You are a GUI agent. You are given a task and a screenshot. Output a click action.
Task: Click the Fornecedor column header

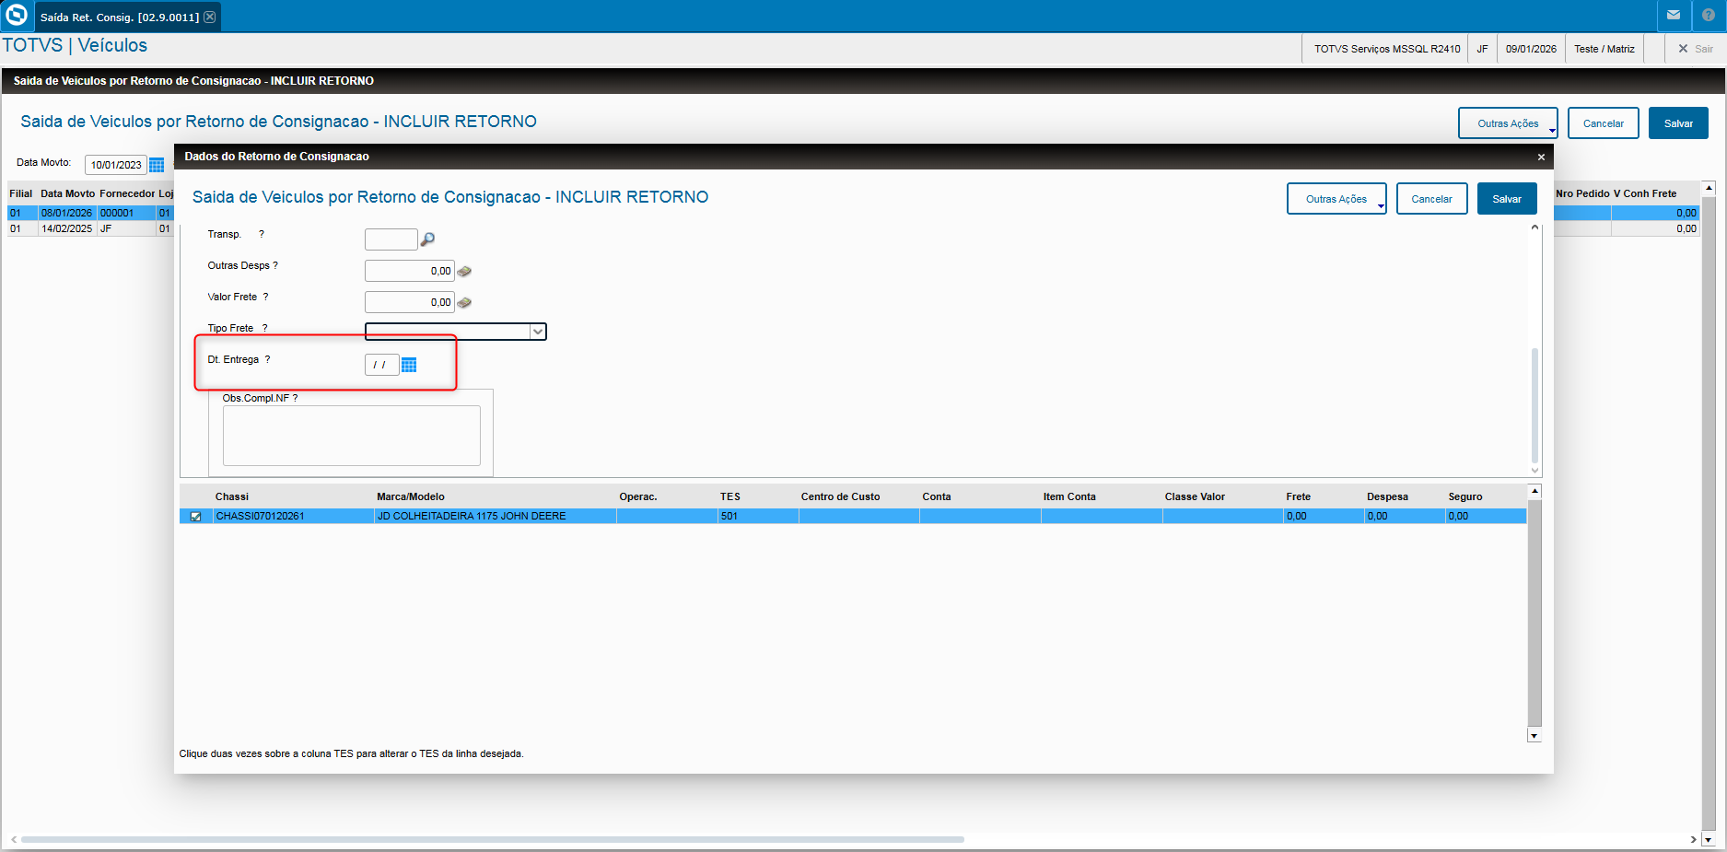click(x=127, y=193)
